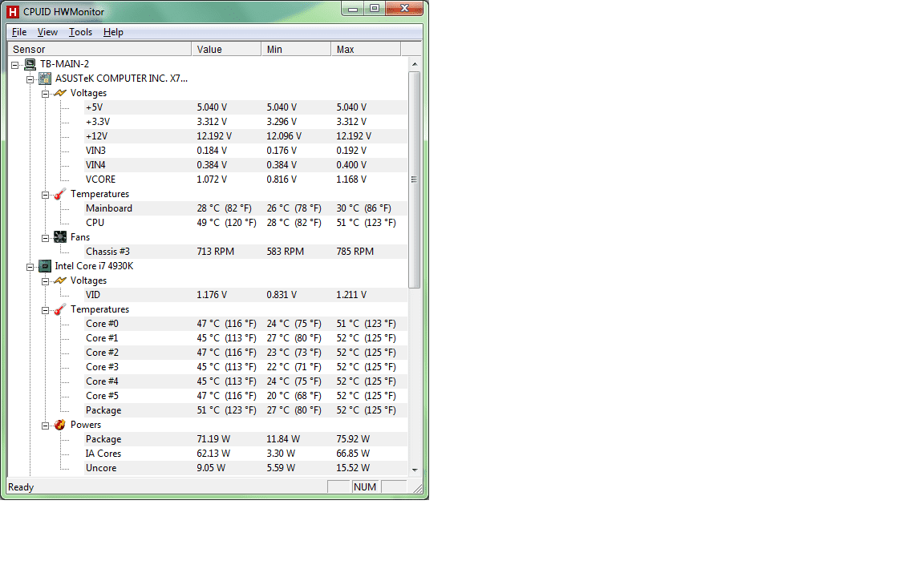Select the Core #0 temperature row
Viewport: 924px width, 577px height.
(245, 324)
